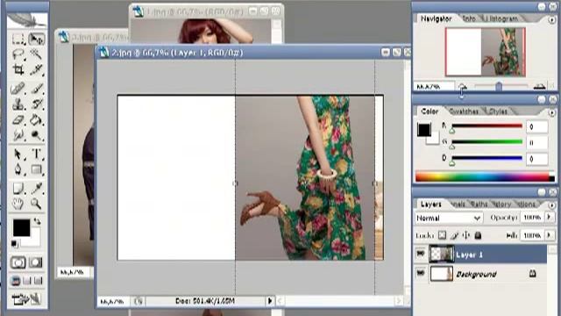Screen dimensions: 561x316
Task: Select the Notes tool
Action: [x=18, y=188]
